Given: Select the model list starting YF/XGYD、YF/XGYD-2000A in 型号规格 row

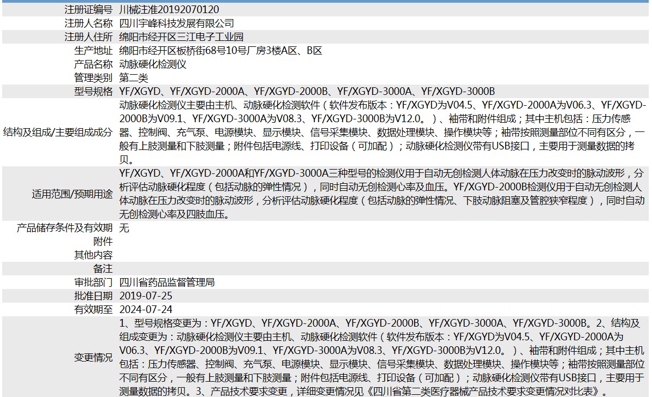Looking at the screenshot, I should [x=307, y=92].
